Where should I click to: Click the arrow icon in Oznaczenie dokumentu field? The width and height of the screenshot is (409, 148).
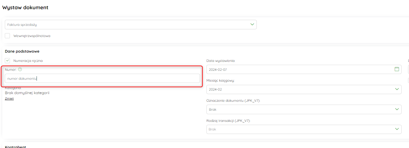(397, 109)
